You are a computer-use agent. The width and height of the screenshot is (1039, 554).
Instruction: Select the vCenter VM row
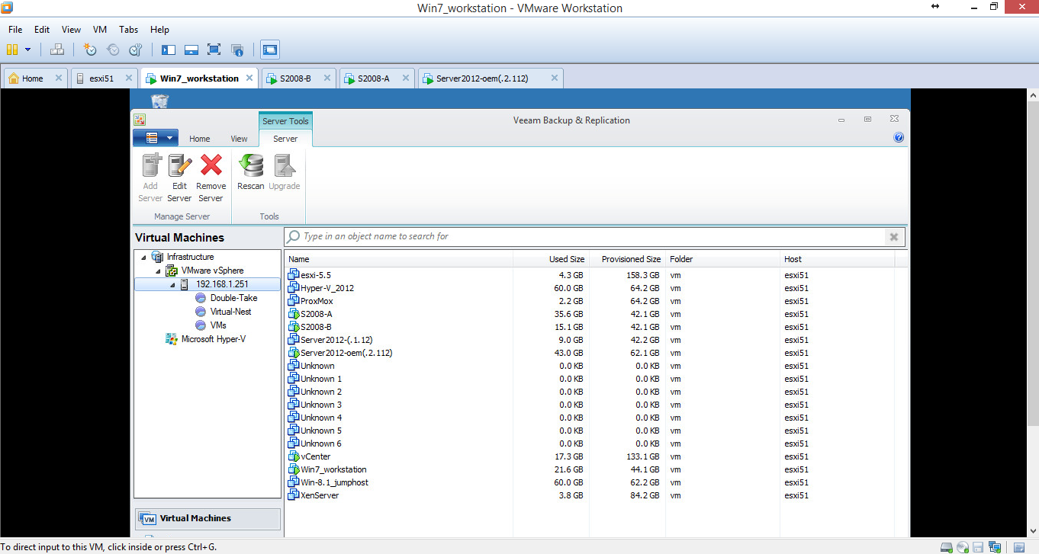pos(590,456)
